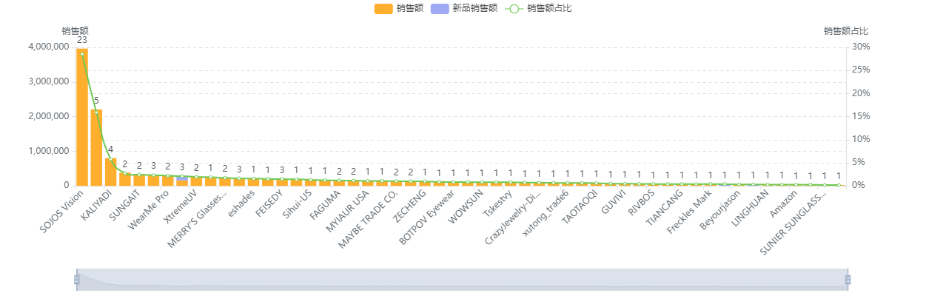
Task: Click the zoom slider's selected range area
Action: click(462, 280)
